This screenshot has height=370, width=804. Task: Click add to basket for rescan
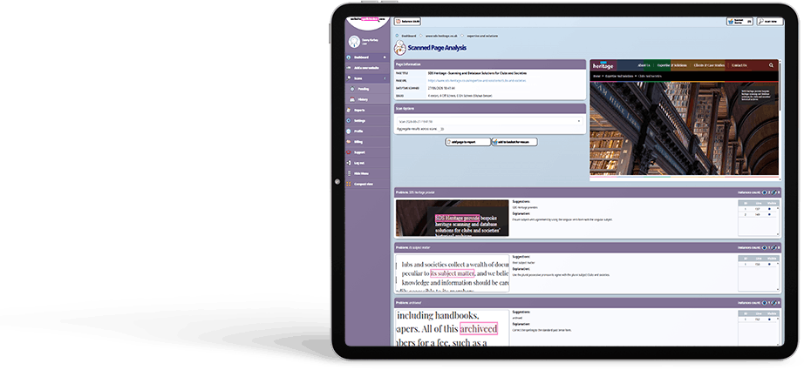click(514, 142)
